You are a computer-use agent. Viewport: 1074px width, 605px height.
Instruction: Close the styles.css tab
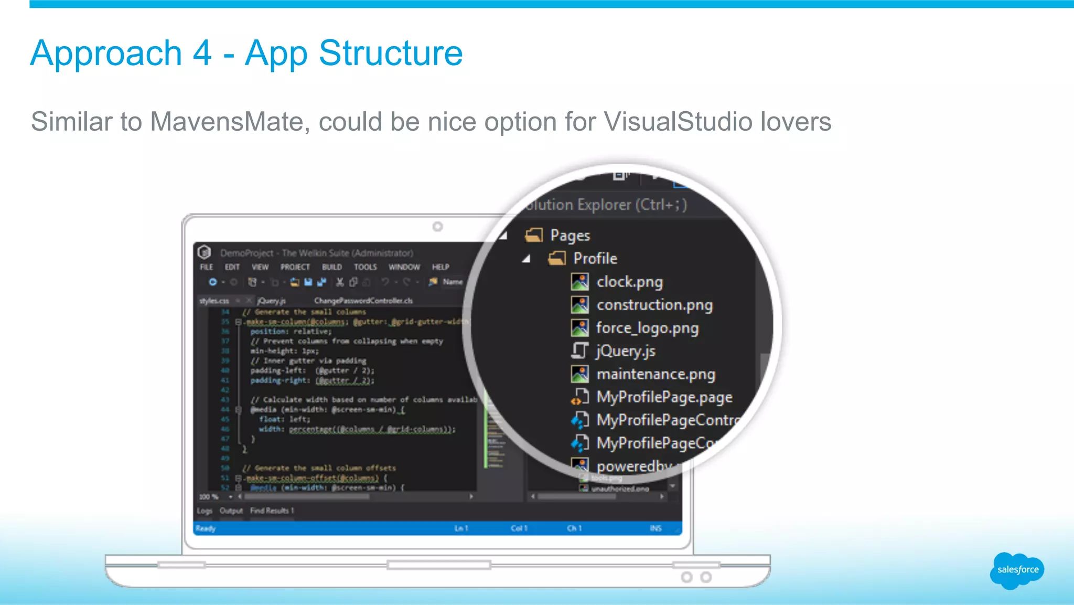(249, 301)
